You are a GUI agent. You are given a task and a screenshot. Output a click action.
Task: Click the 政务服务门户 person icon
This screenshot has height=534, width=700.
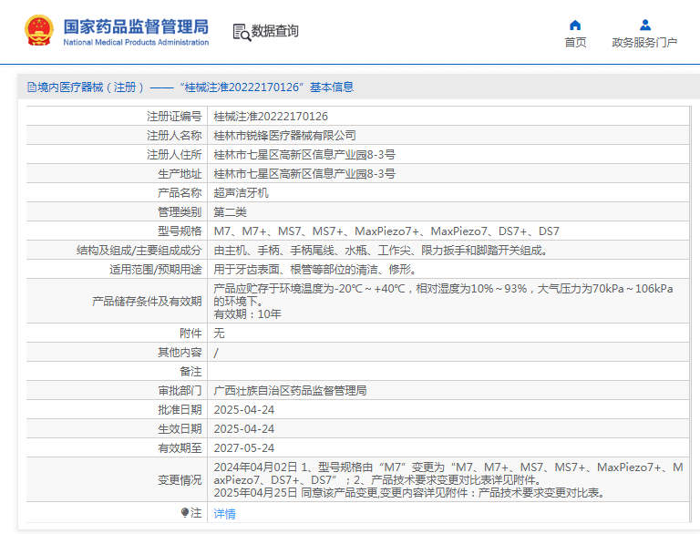click(644, 25)
